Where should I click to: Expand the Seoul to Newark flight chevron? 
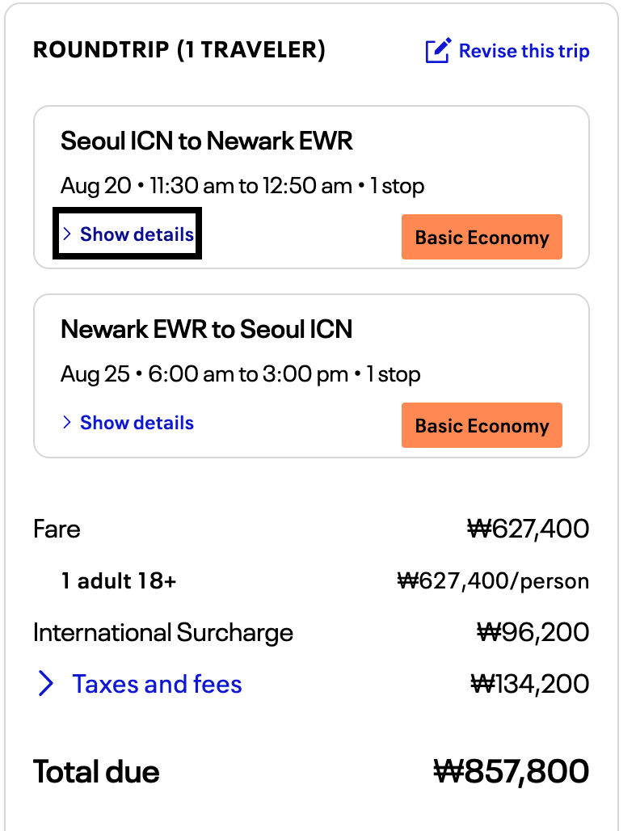(67, 234)
